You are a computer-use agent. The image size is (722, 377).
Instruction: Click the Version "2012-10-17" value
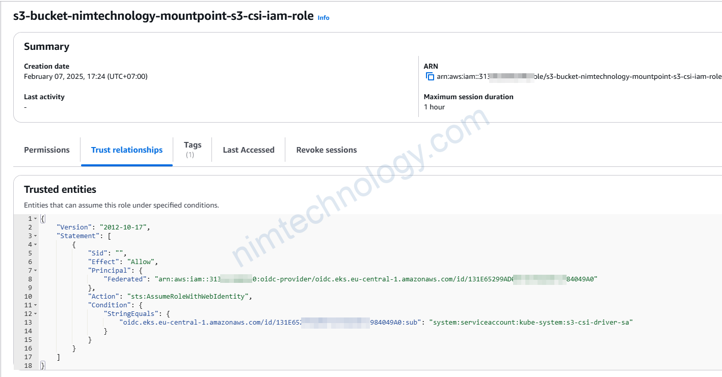pos(125,227)
